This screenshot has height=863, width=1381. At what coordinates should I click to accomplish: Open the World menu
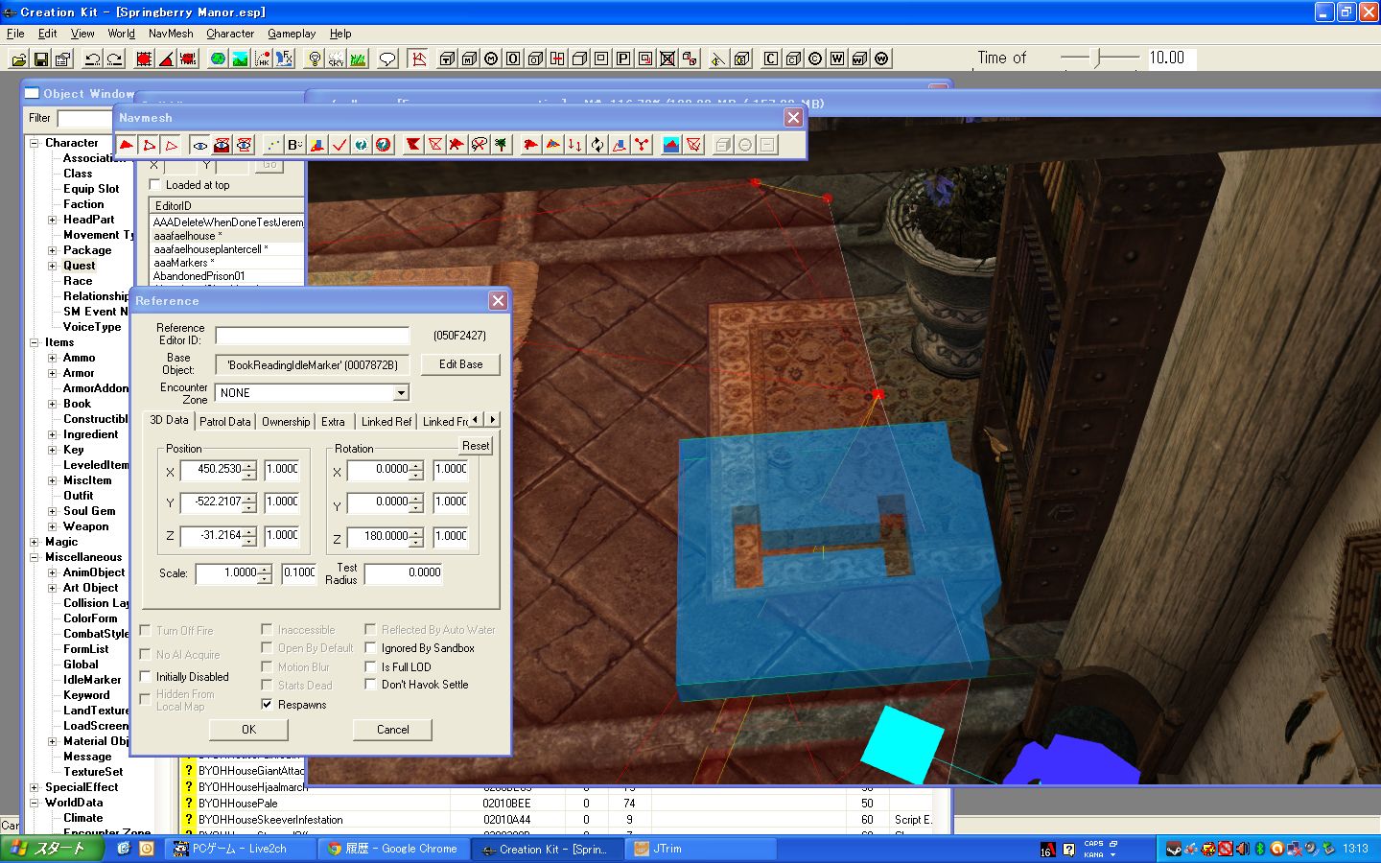(121, 34)
